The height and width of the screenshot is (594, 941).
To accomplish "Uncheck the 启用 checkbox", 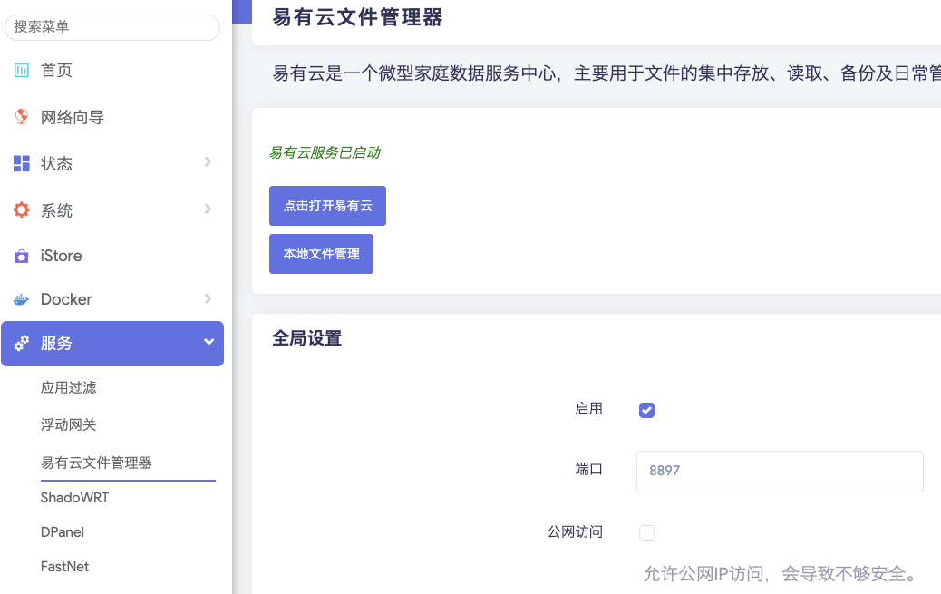I will 646,410.
